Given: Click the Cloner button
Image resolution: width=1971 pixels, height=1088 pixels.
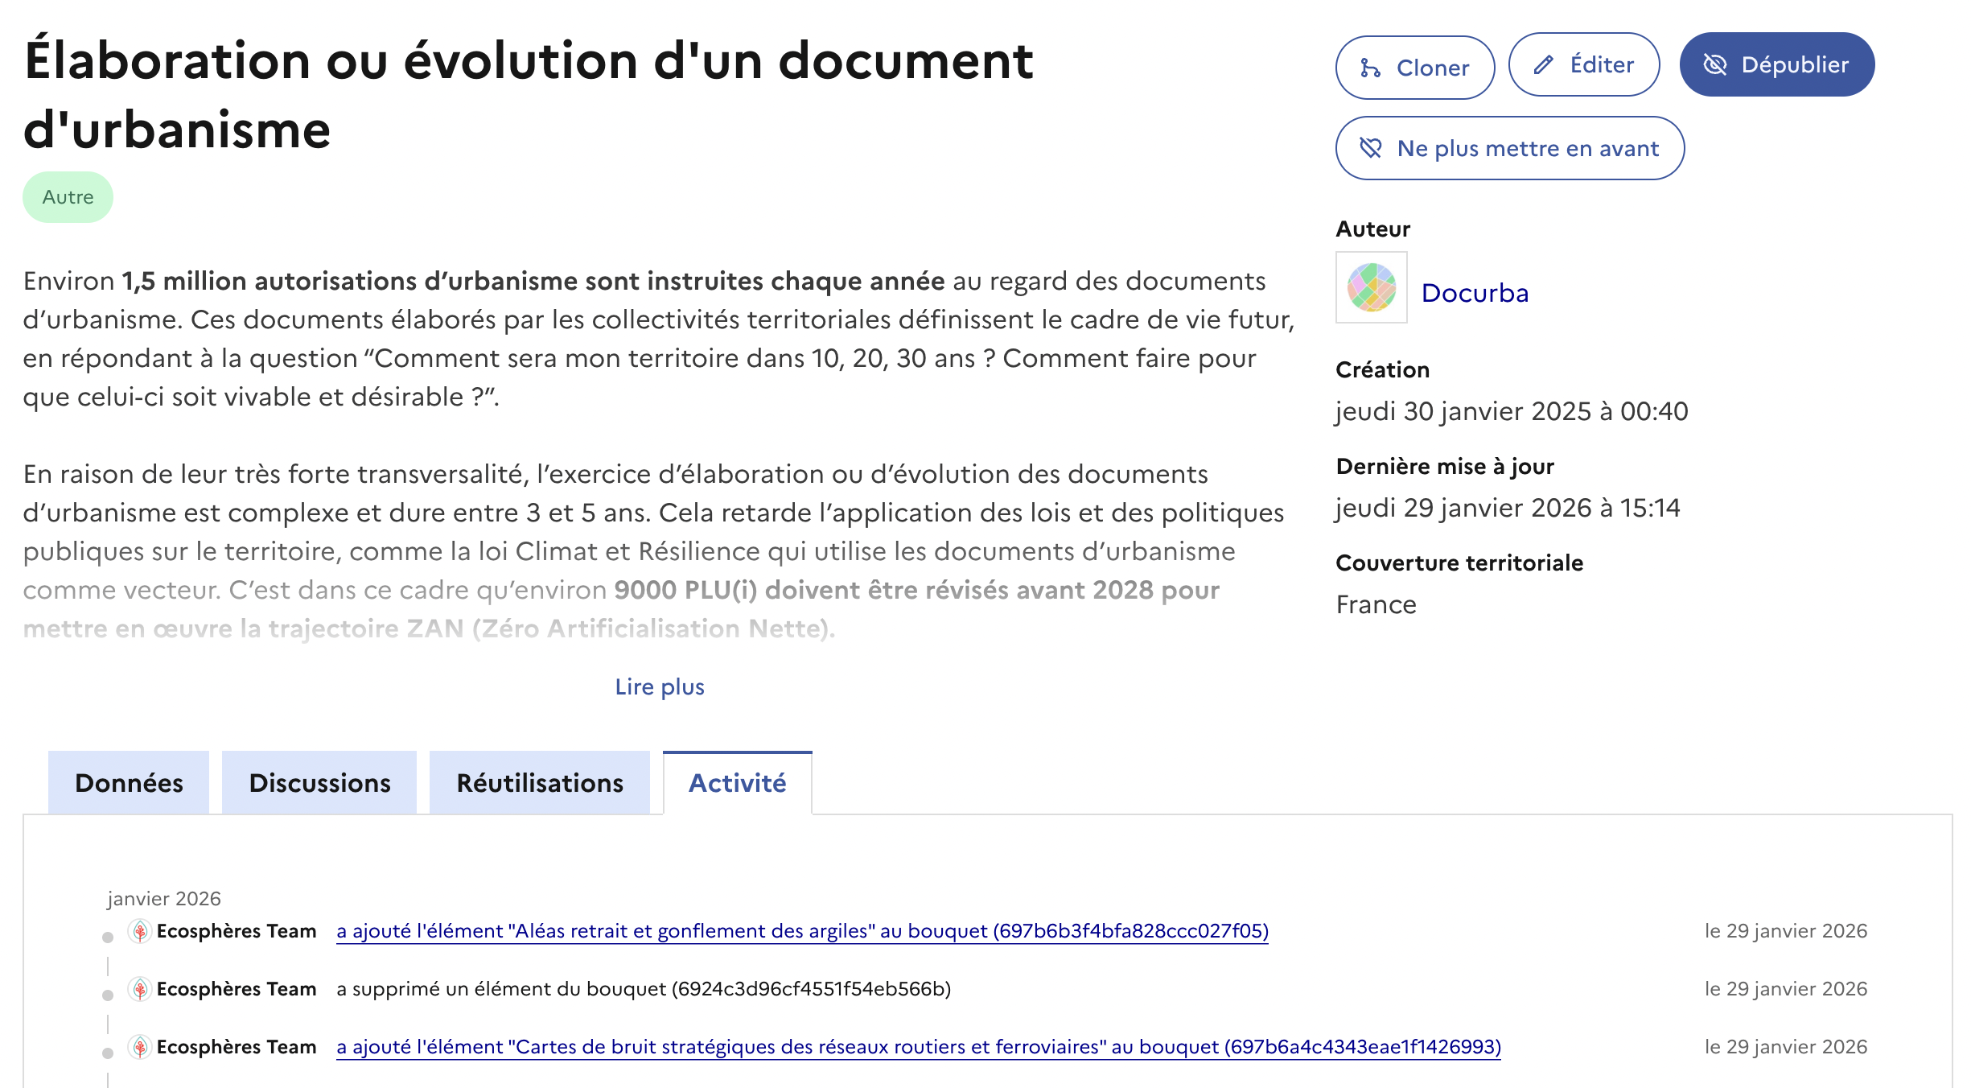Looking at the screenshot, I should pos(1414,68).
